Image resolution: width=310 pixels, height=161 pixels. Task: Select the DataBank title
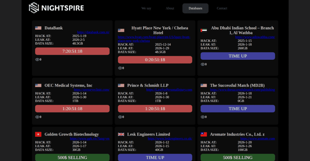(54, 28)
